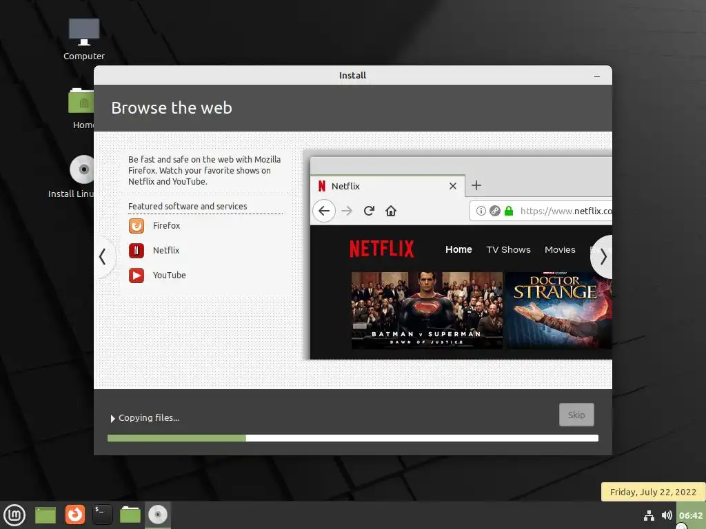The height and width of the screenshot is (529, 706).
Task: Go to next installer slide
Action: 603,257
